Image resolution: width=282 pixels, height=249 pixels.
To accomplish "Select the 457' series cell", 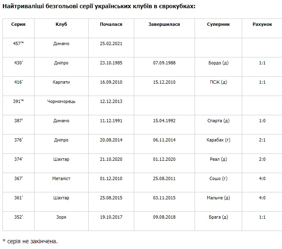I will [18, 43].
